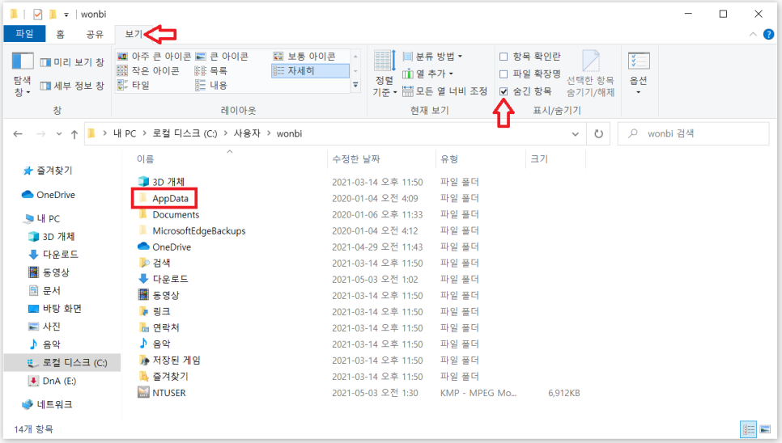Viewport: 782px width, 443px height.
Task: Select 즐겨찾기 in the navigation pane
Action: pyautogui.click(x=48, y=171)
